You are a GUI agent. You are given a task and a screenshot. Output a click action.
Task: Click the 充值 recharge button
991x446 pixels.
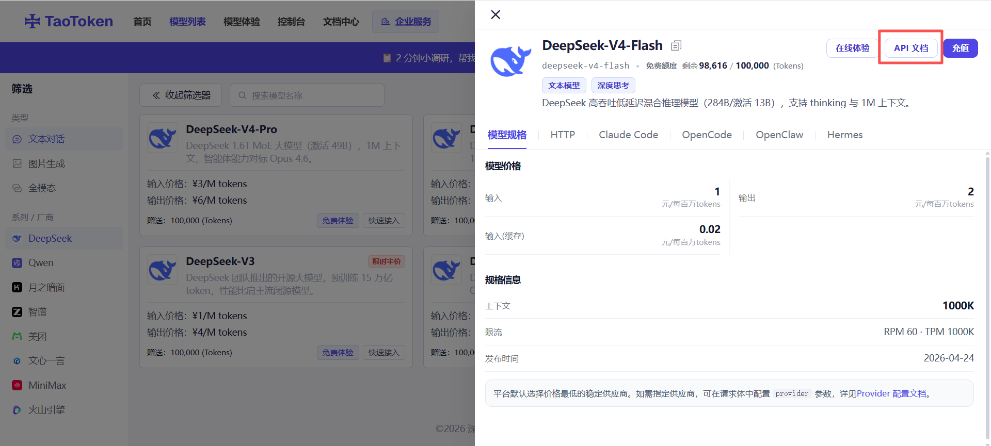[961, 48]
